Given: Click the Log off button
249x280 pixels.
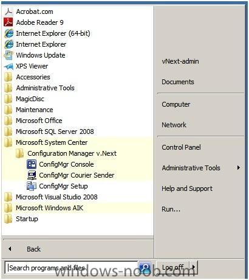Looking at the screenshot, I should pyautogui.click(x=173, y=267).
